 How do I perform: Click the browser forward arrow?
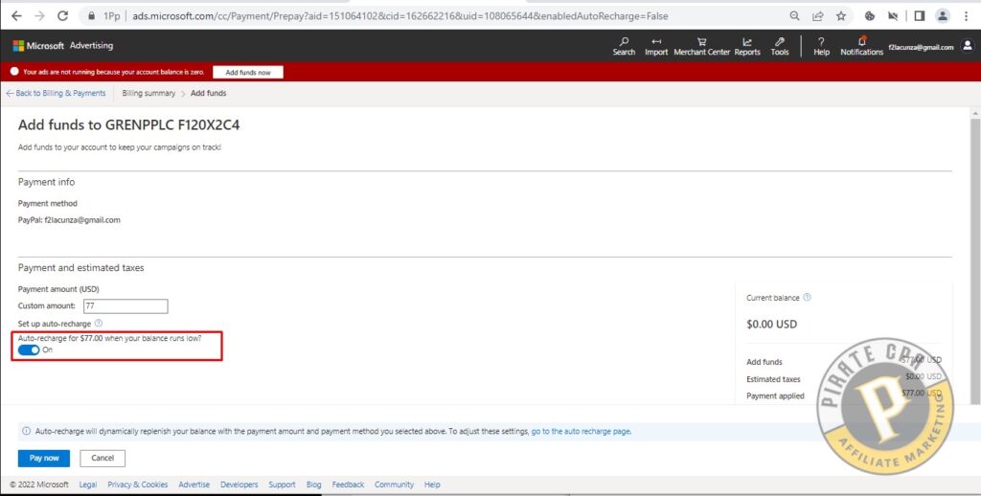(39, 16)
